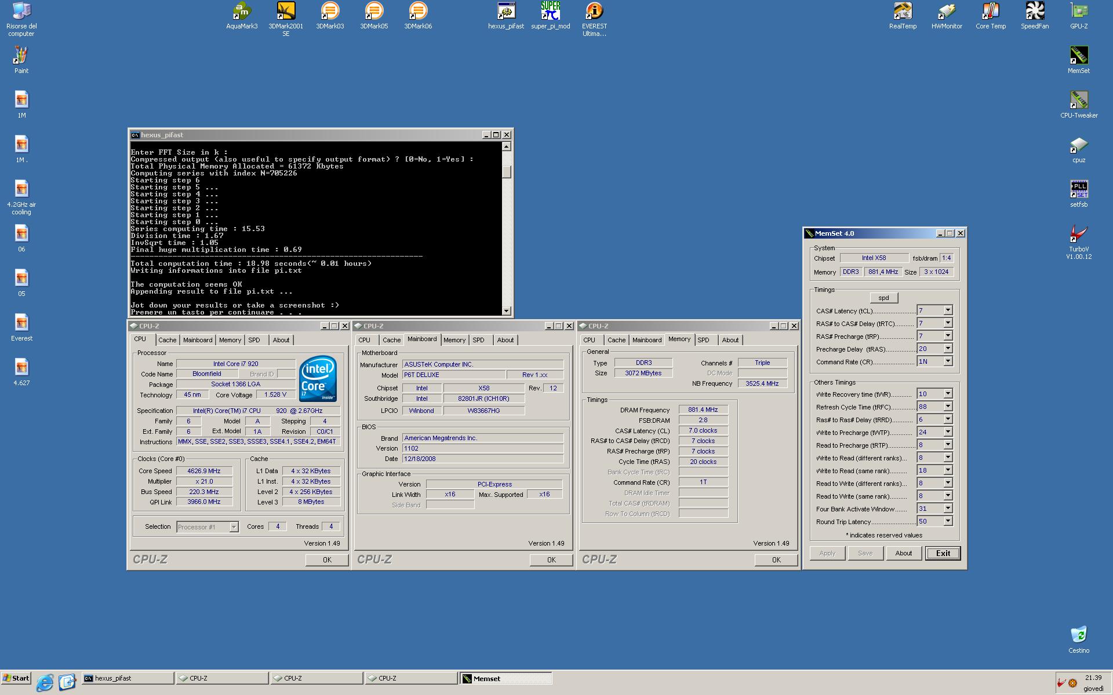The width and height of the screenshot is (1113, 695).
Task: Open RAS# to CAS# Delay dropdown in MemSet
Action: (948, 323)
